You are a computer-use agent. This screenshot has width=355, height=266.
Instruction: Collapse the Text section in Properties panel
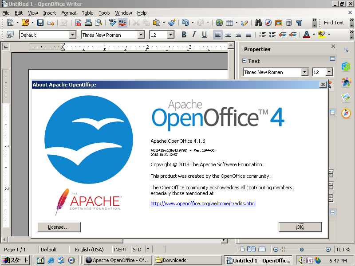[x=245, y=61]
